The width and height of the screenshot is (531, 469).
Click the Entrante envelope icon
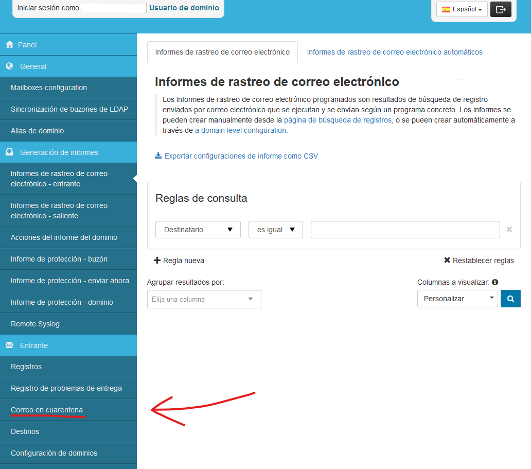[9, 345]
